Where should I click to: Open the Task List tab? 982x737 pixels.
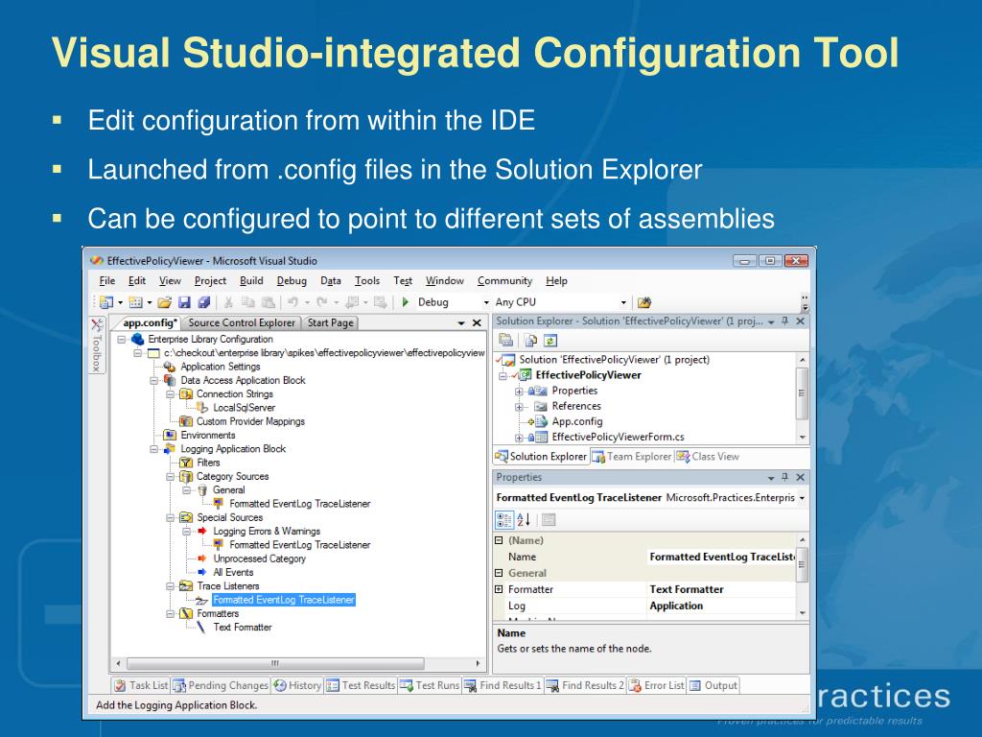[142, 685]
